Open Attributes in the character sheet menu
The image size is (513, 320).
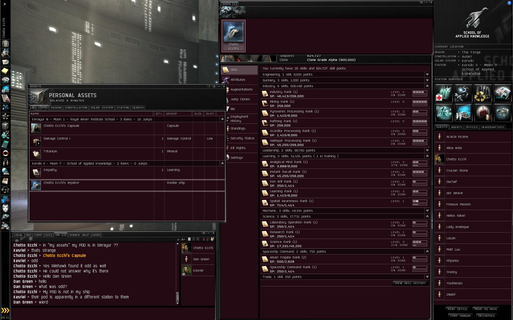pyautogui.click(x=239, y=80)
